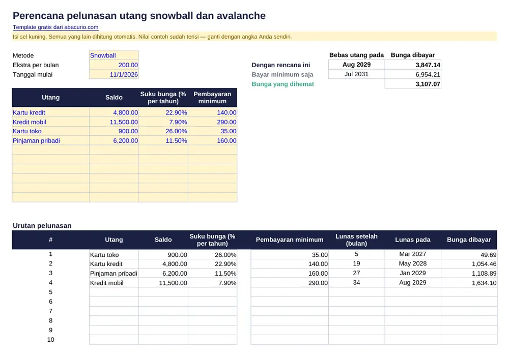Click the minimum-only interest value 6,954.21
This screenshot has height=356, width=509.
[413, 74]
